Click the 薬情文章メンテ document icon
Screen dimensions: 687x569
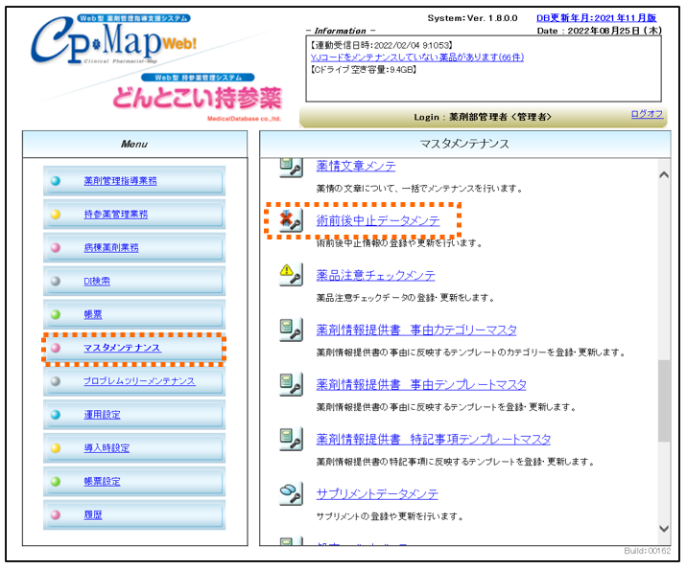(x=290, y=167)
